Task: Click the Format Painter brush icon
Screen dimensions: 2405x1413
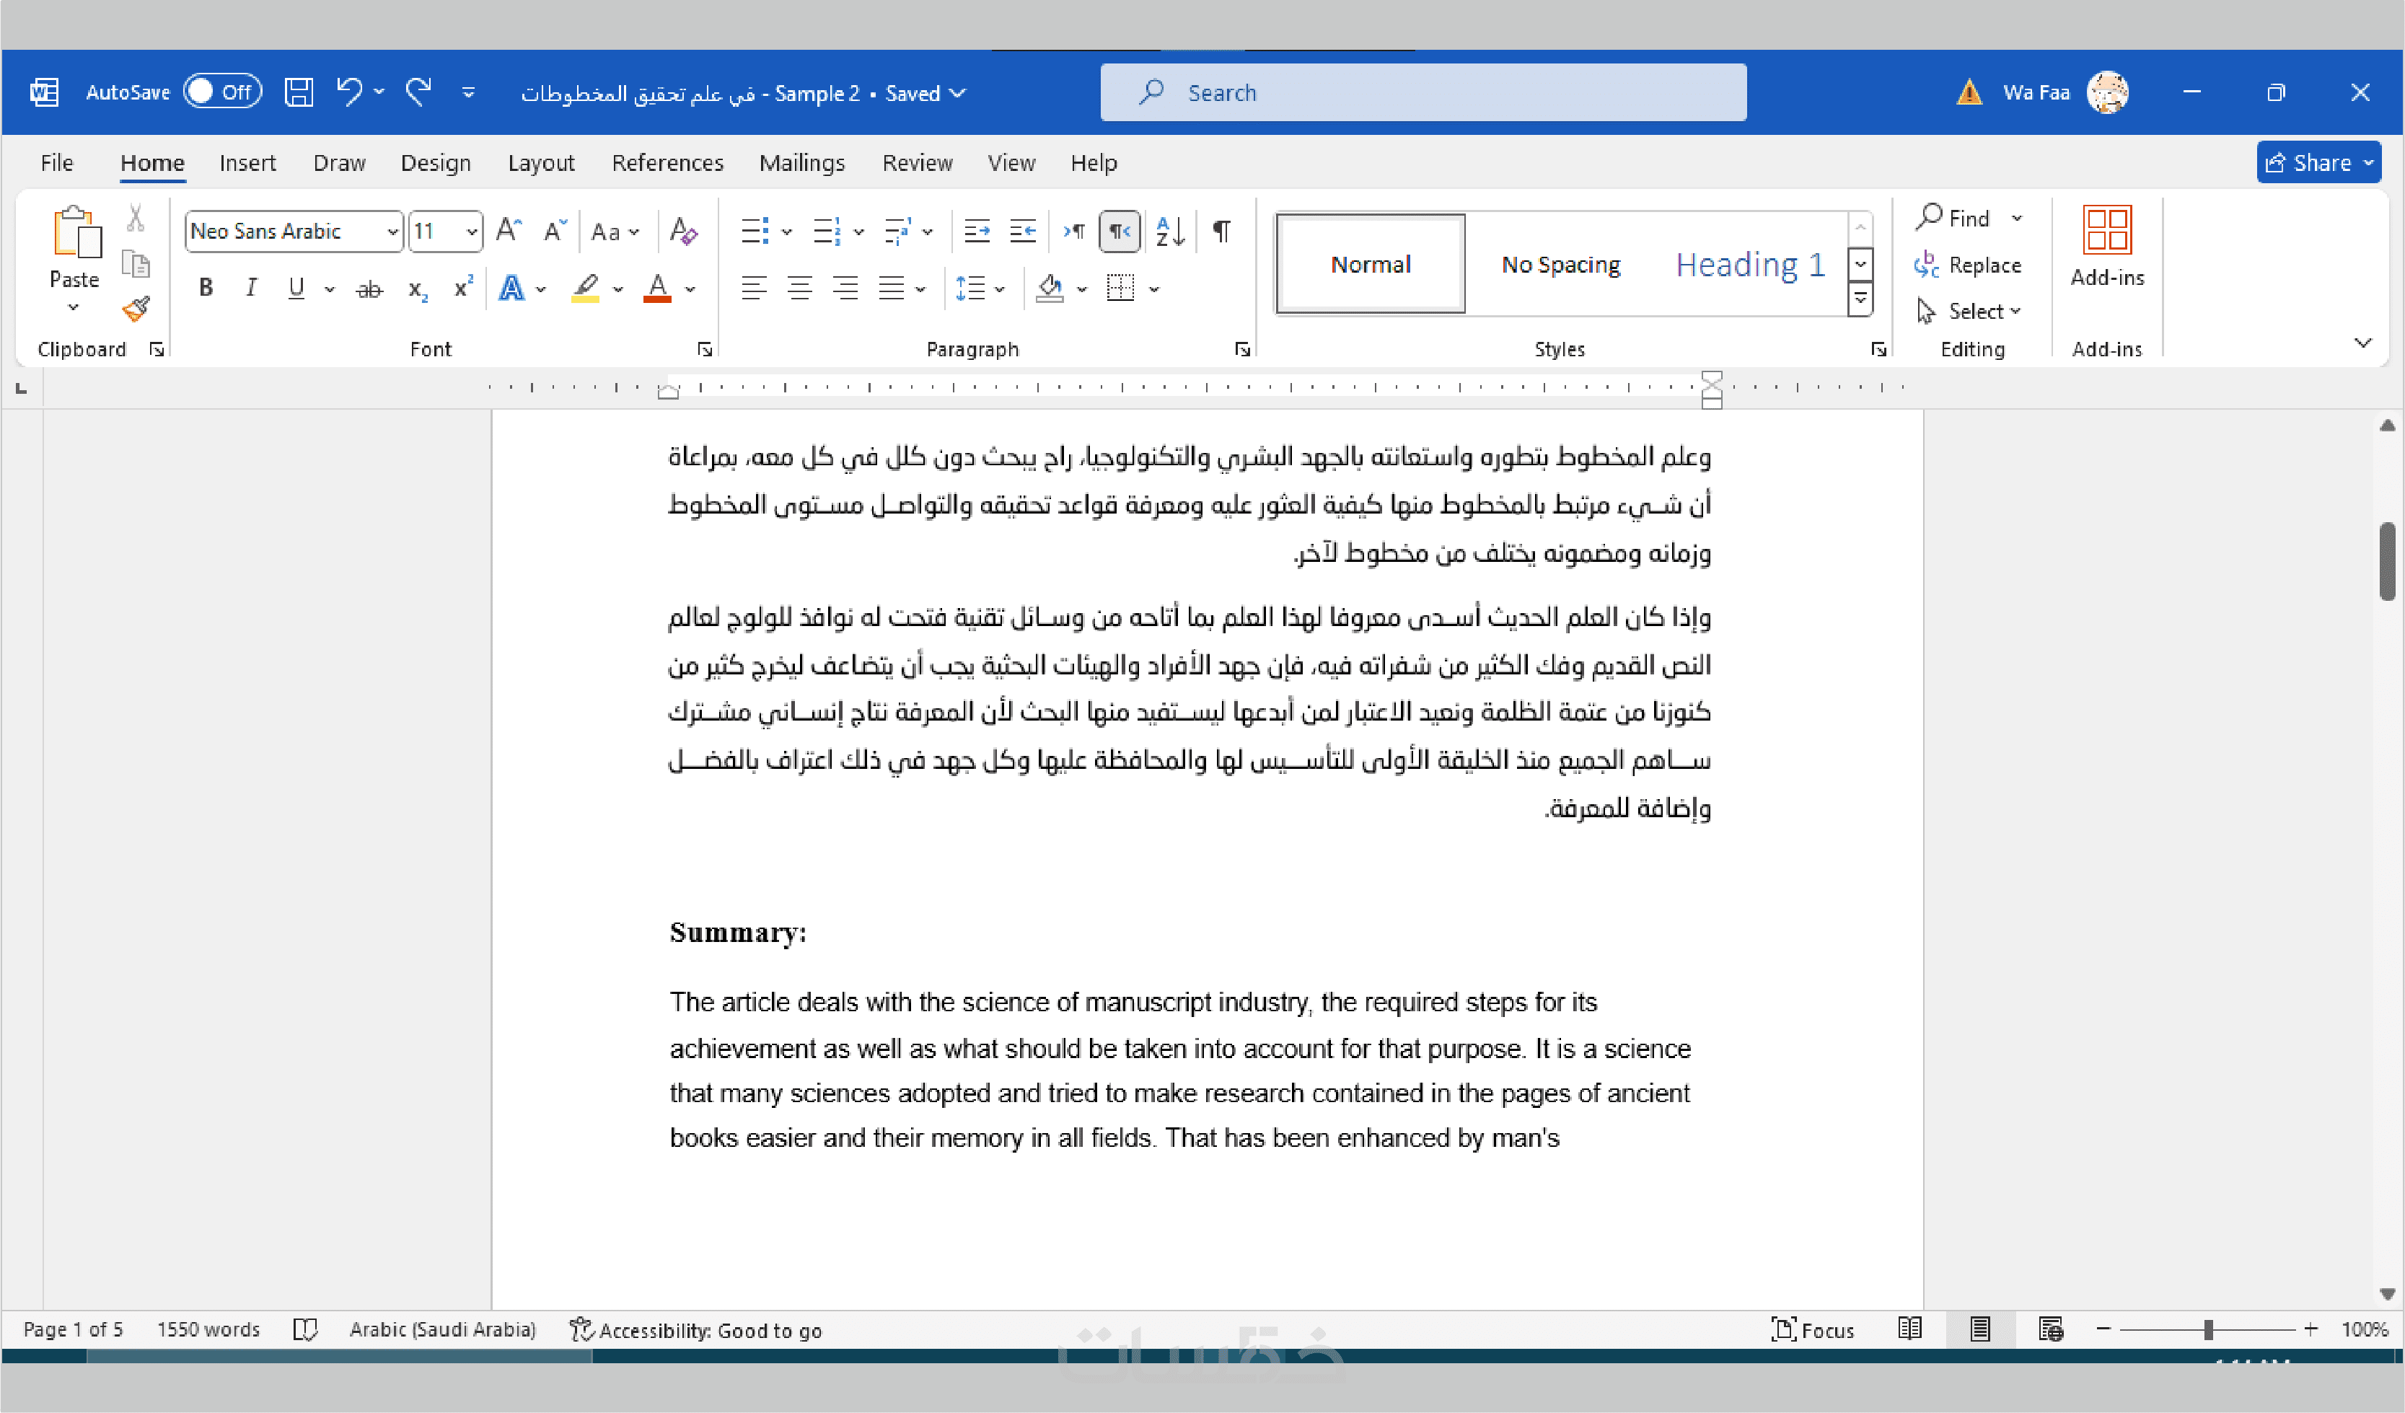Action: (x=136, y=308)
